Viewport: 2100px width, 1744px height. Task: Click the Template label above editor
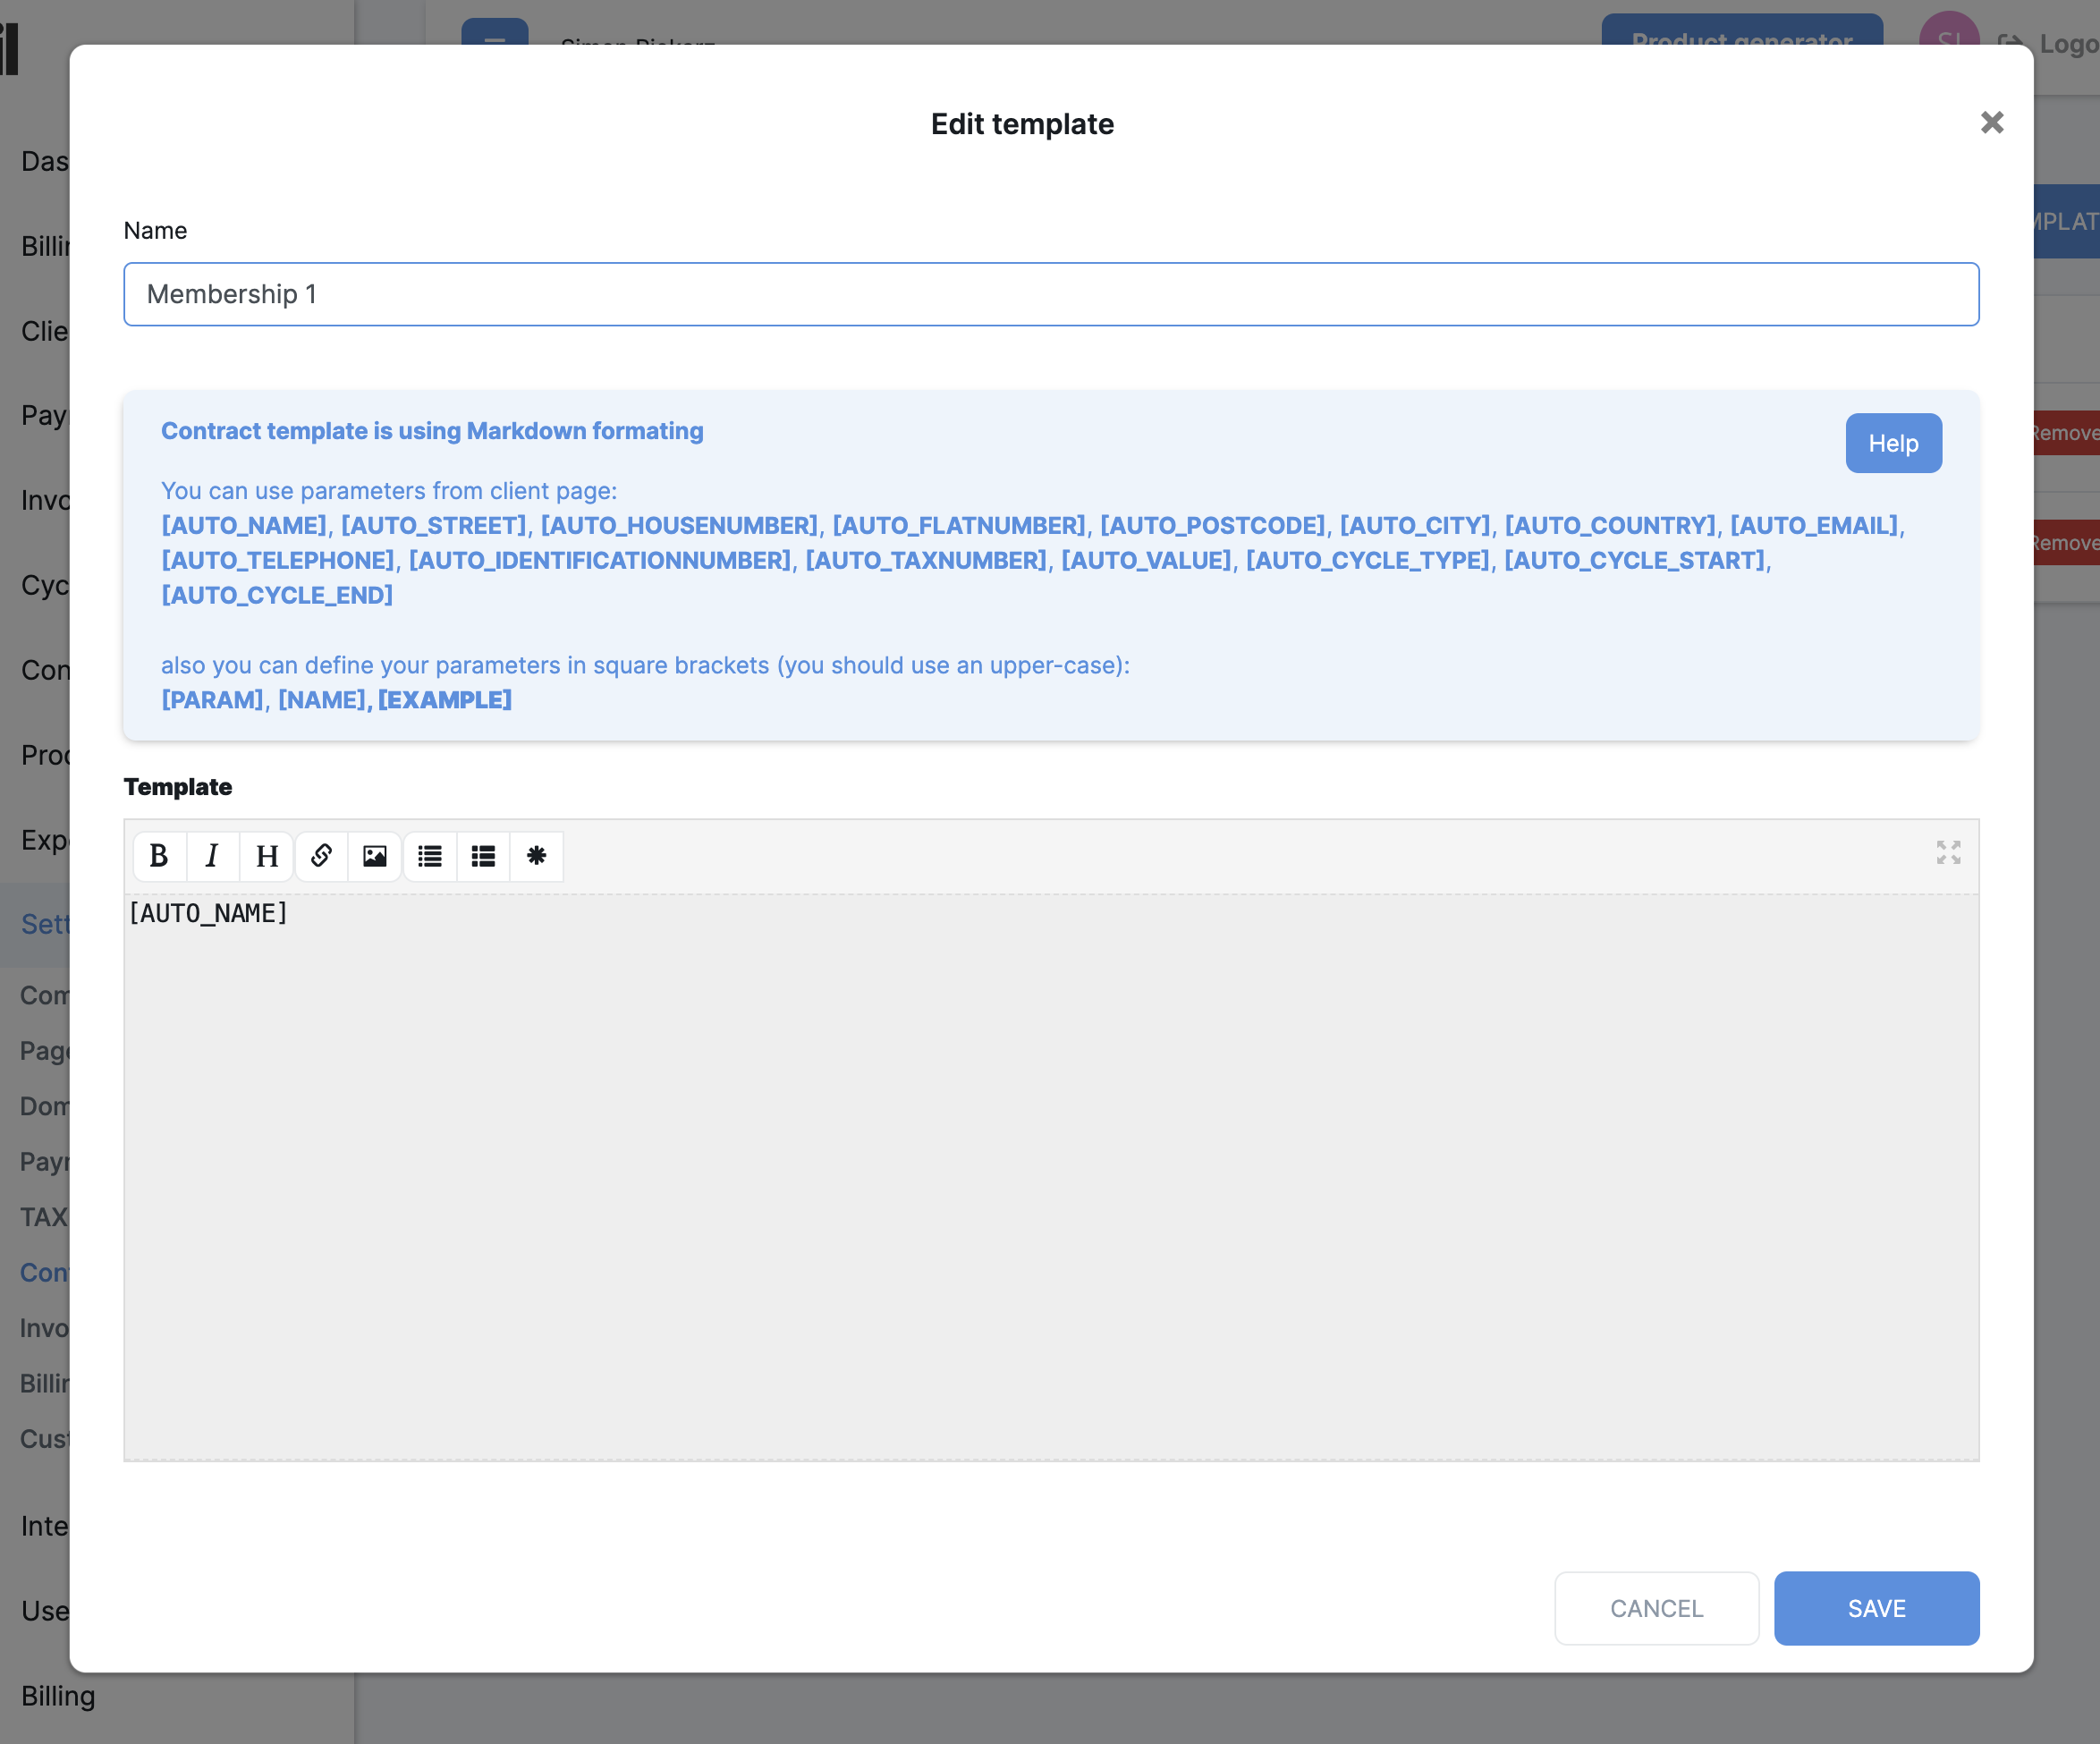178,787
